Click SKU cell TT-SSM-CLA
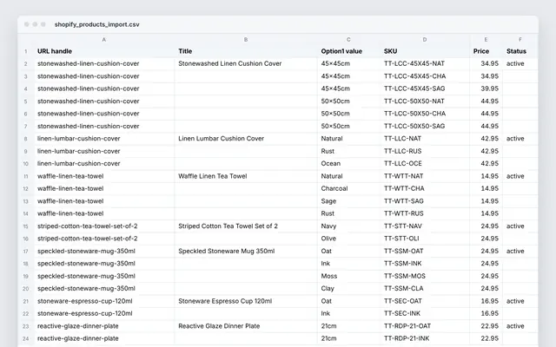Viewport: 556px width, 347px height. 425,289
